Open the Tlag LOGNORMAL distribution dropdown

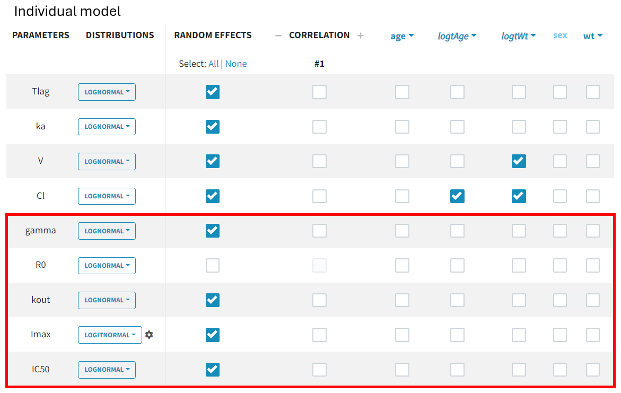(107, 92)
